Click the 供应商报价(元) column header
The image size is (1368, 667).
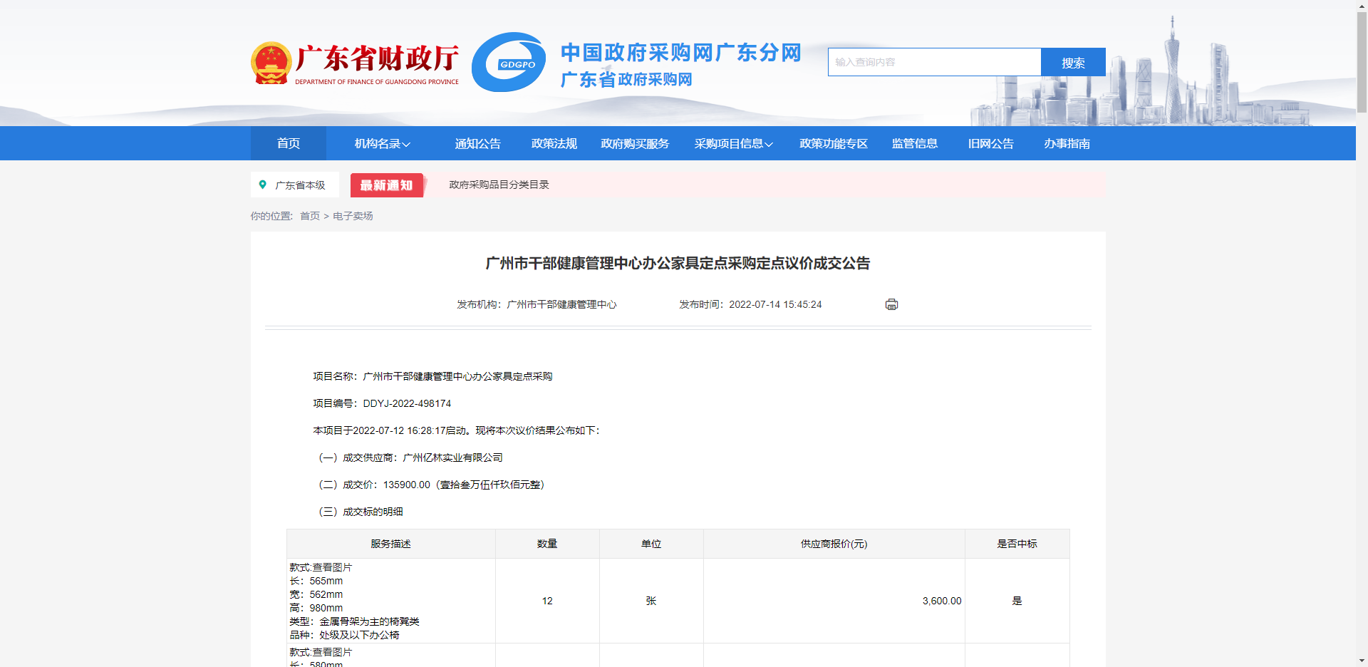(x=834, y=544)
